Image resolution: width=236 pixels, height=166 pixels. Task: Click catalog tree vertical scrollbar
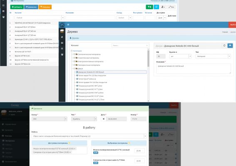(x=148, y=59)
